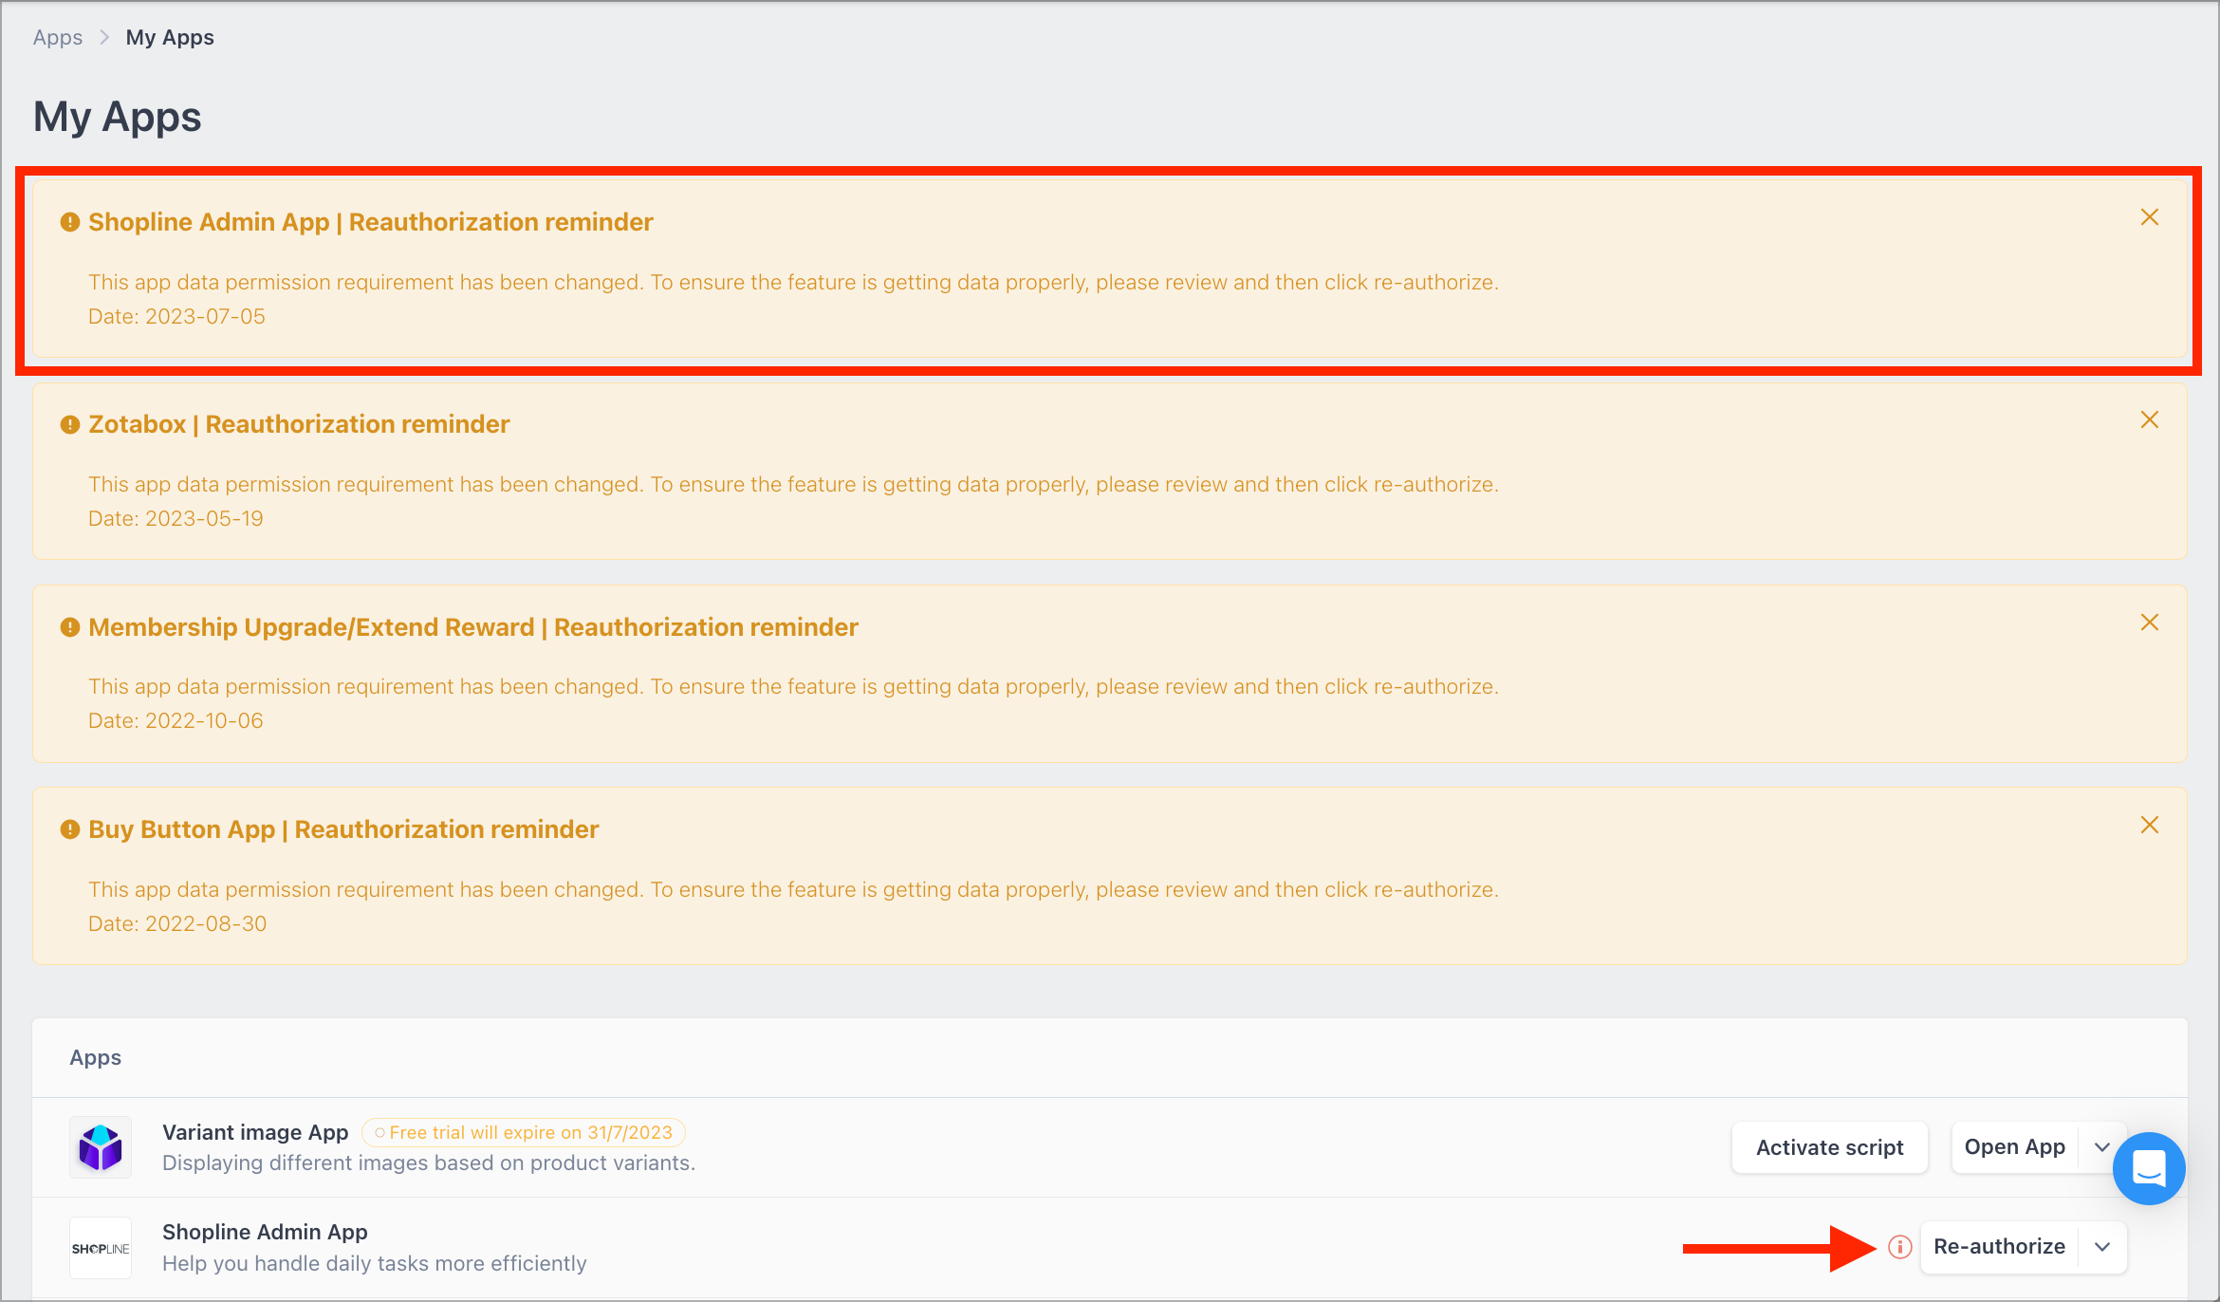This screenshot has height=1302, width=2220.
Task: Dismiss the Shopline Admin App reauthorization reminder
Action: coord(2149,217)
